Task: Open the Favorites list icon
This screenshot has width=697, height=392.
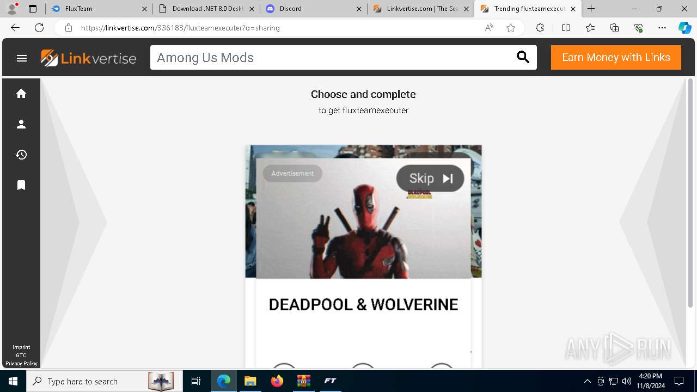Action: tap(590, 28)
